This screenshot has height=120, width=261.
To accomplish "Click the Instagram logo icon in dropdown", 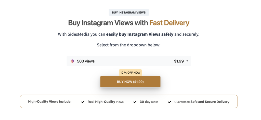I will click(72, 61).
